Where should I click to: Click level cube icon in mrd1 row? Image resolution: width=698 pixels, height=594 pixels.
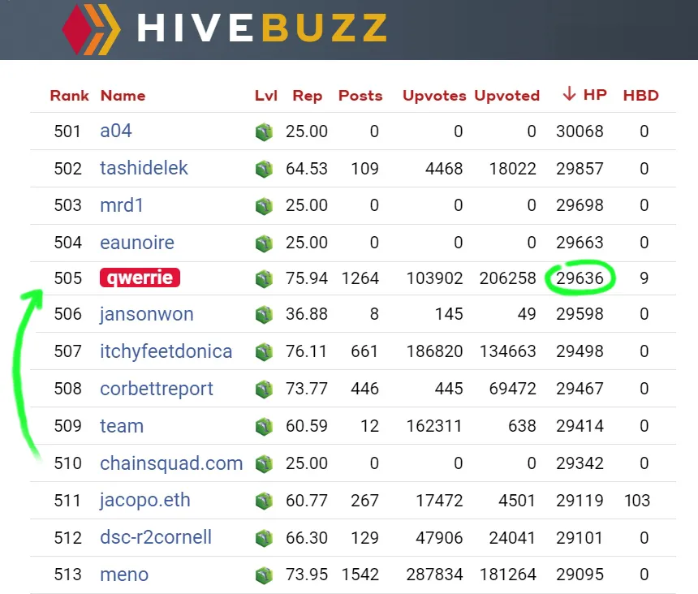264,206
